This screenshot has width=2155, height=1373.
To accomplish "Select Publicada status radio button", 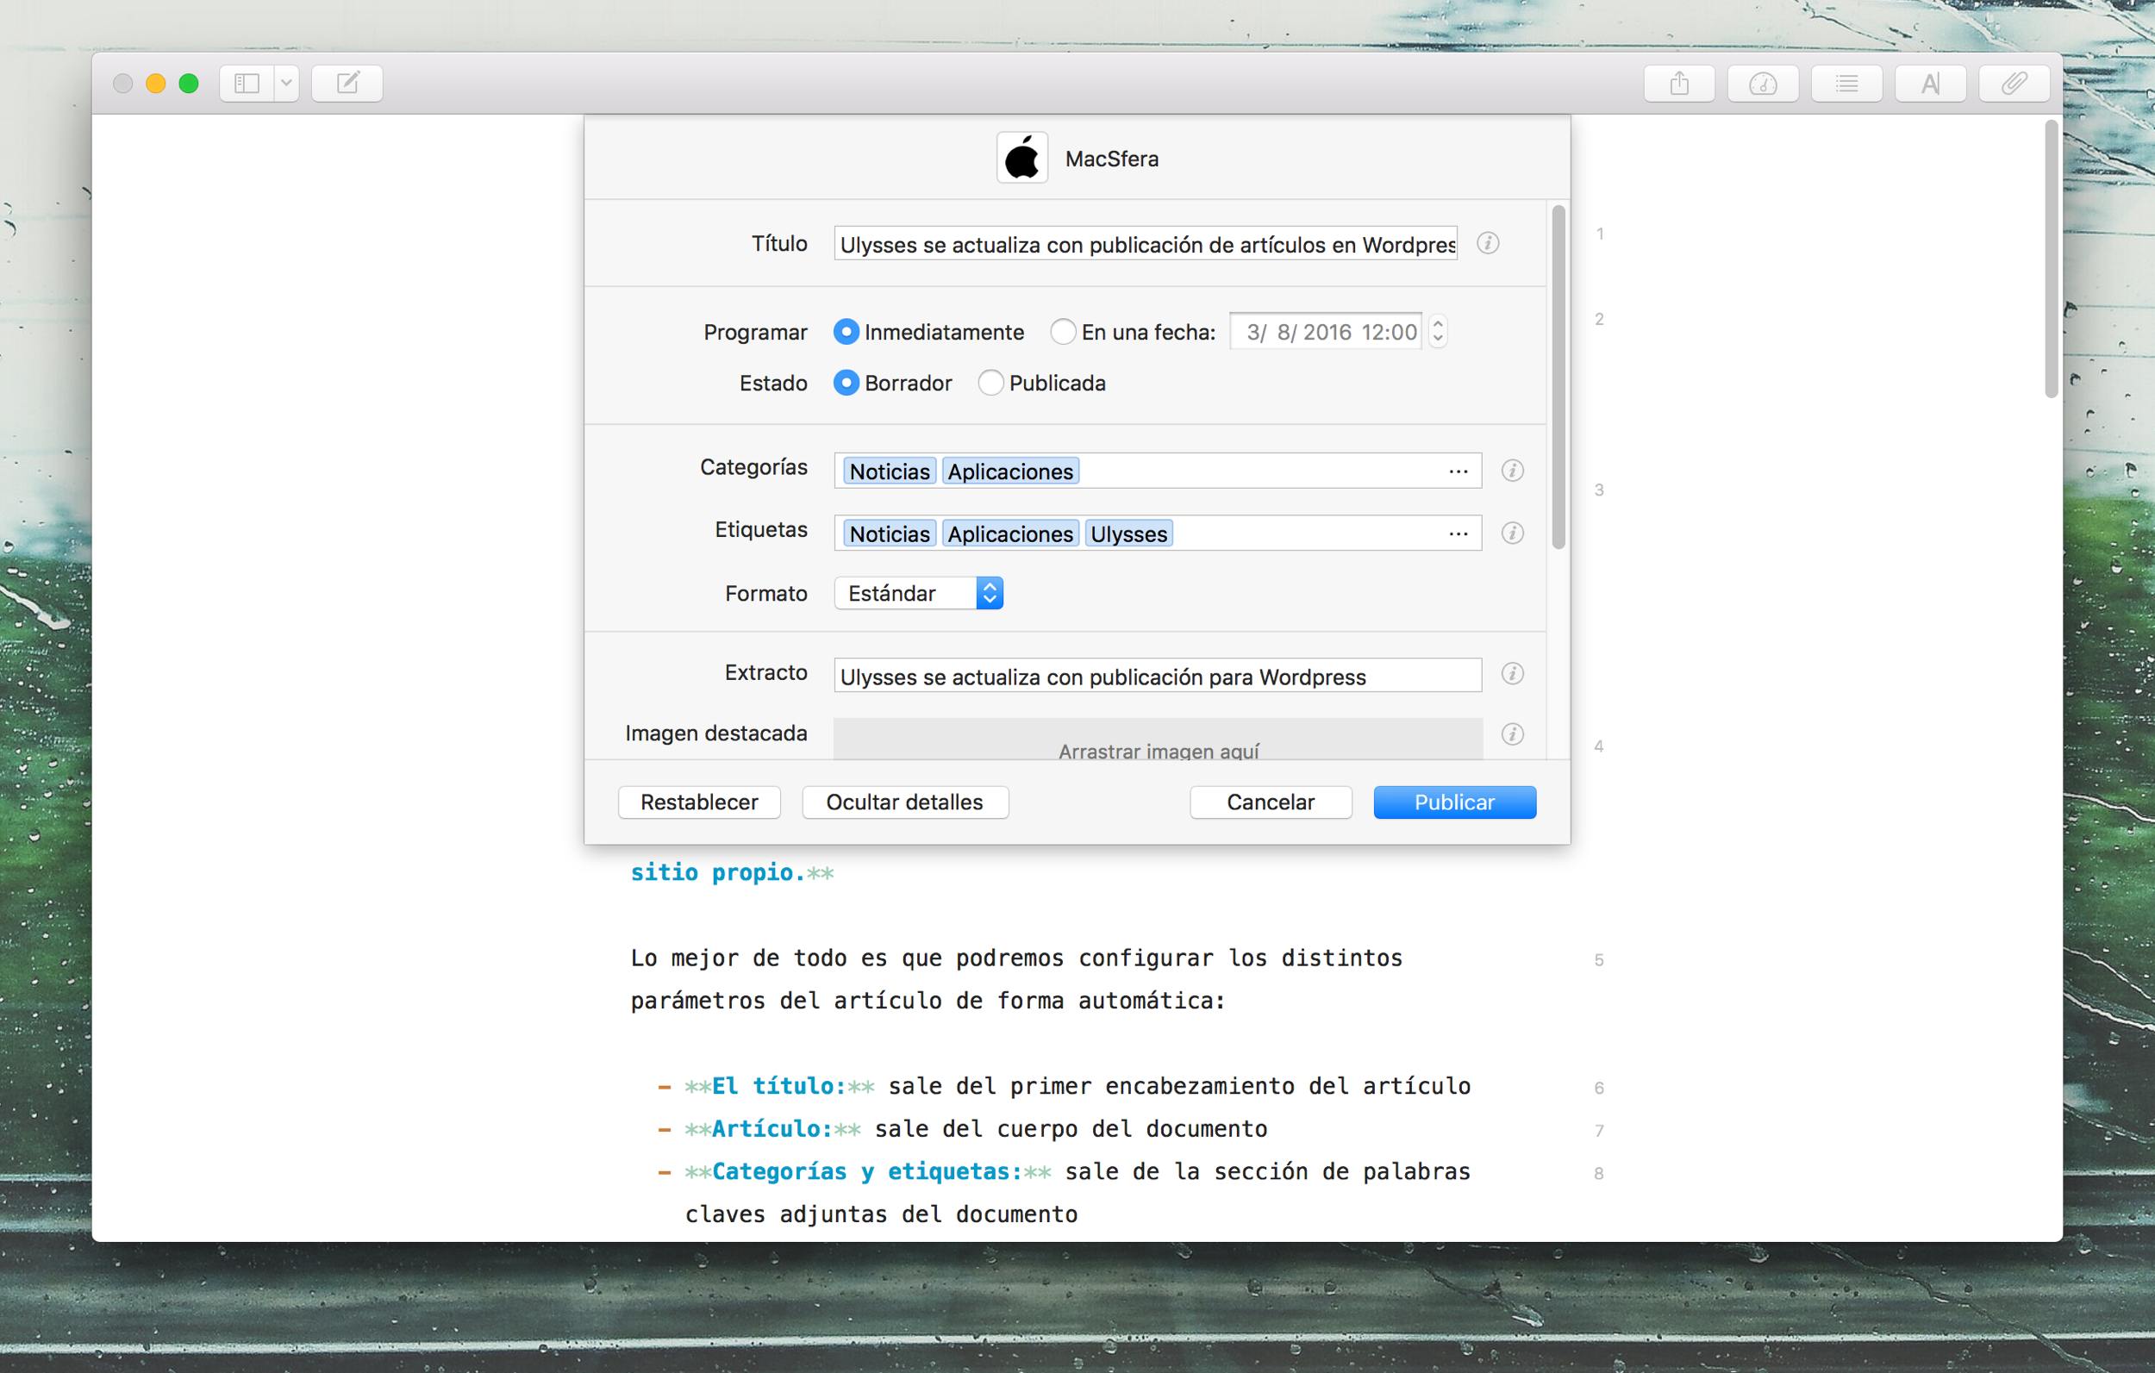I will (990, 383).
